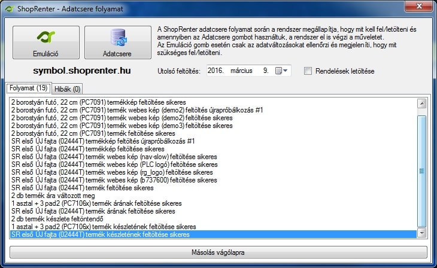This screenshot has width=437, height=268.
Task: Enable Rendelések letöltése checkbox
Action: tap(308, 71)
